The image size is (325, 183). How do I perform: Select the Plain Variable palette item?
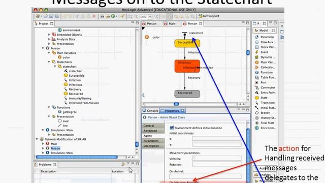tap(265, 62)
